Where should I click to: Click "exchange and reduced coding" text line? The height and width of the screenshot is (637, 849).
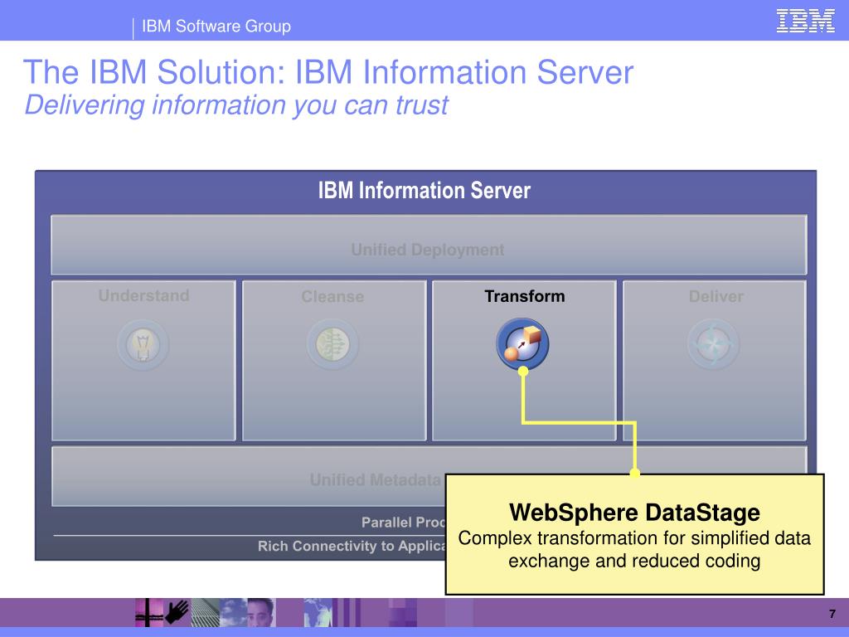pyautogui.click(x=634, y=562)
